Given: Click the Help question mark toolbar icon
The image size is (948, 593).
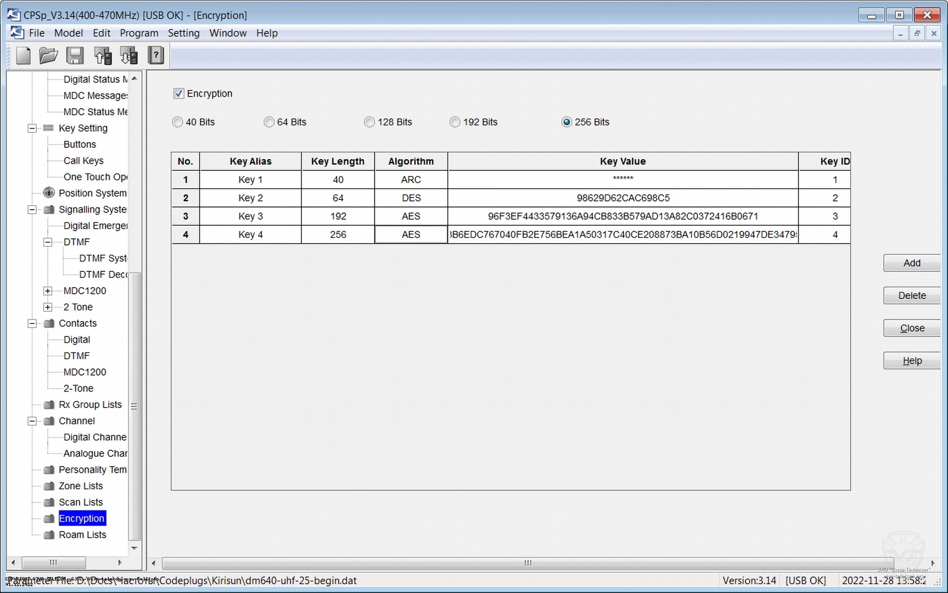Looking at the screenshot, I should (x=156, y=55).
